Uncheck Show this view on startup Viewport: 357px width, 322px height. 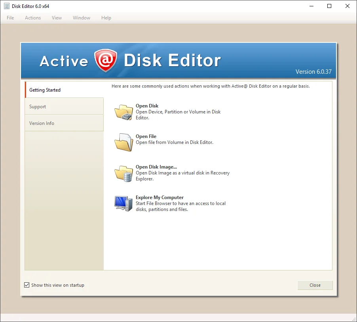27,285
